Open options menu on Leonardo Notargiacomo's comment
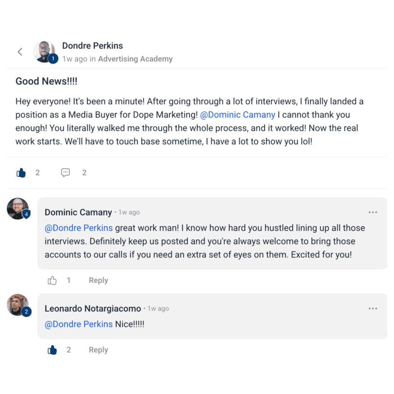394x394 pixels. [x=373, y=309]
